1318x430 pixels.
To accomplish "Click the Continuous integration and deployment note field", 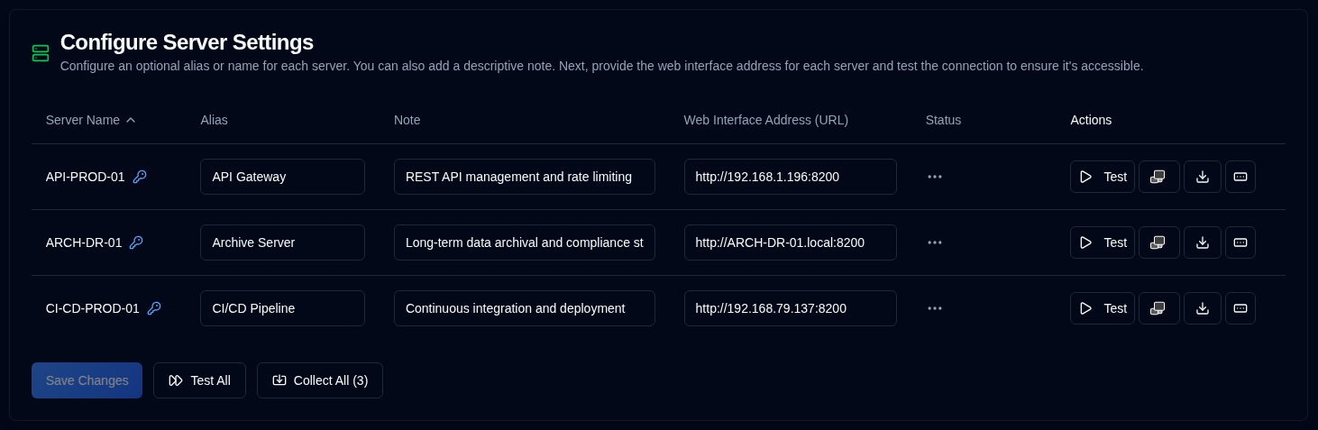I will click(x=525, y=308).
